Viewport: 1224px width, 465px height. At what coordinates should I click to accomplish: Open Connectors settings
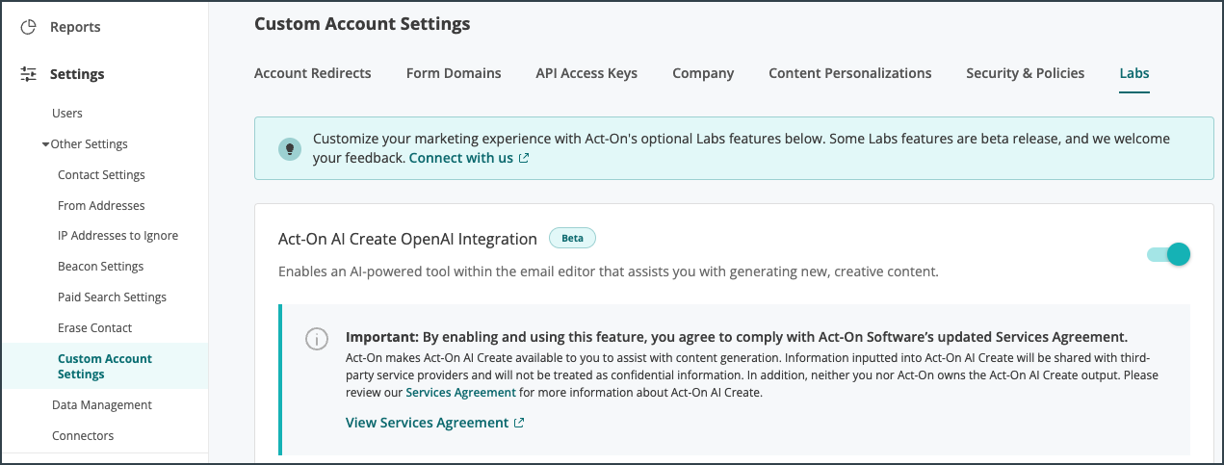(83, 436)
